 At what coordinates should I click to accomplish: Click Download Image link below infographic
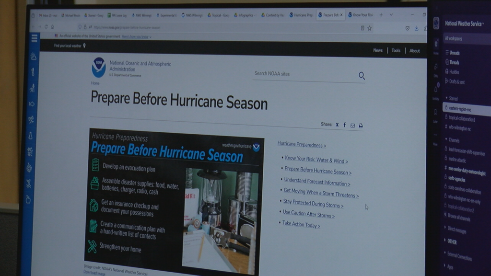coord(94,273)
